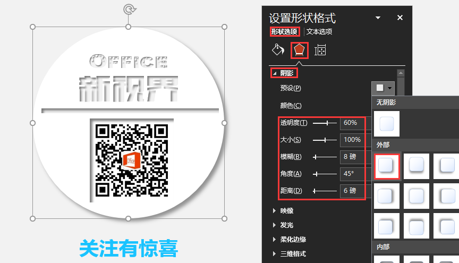Click the OFFICE cutout text in circle

129,61
